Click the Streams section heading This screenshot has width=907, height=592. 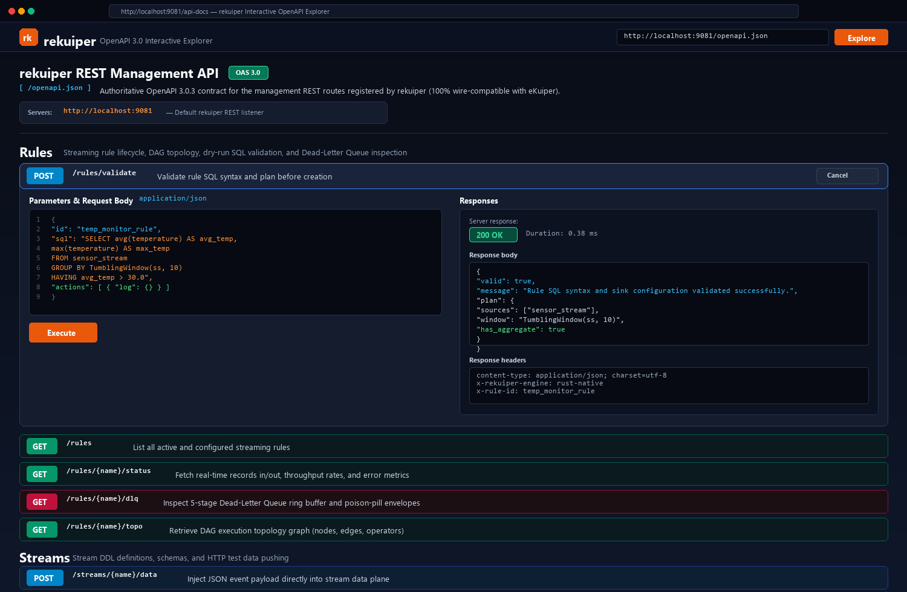44,558
